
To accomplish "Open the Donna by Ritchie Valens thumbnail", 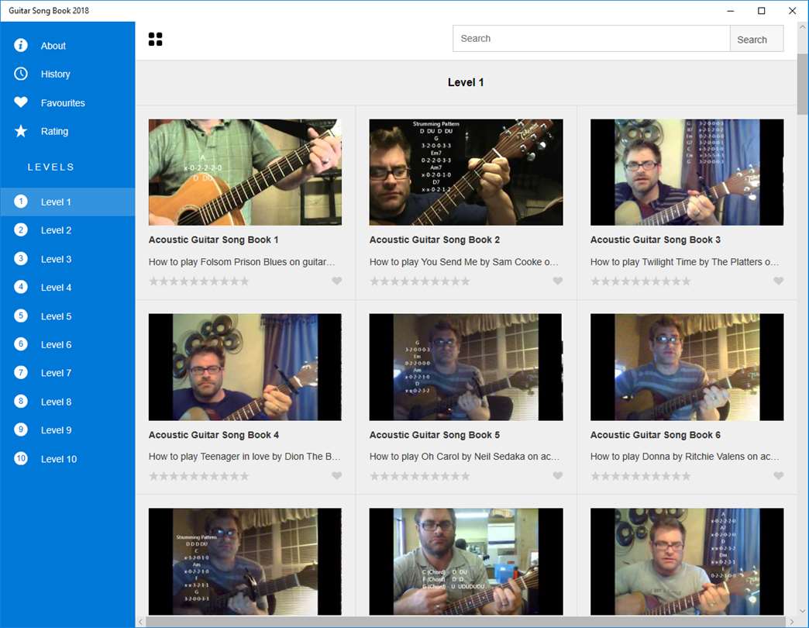I will pos(687,367).
